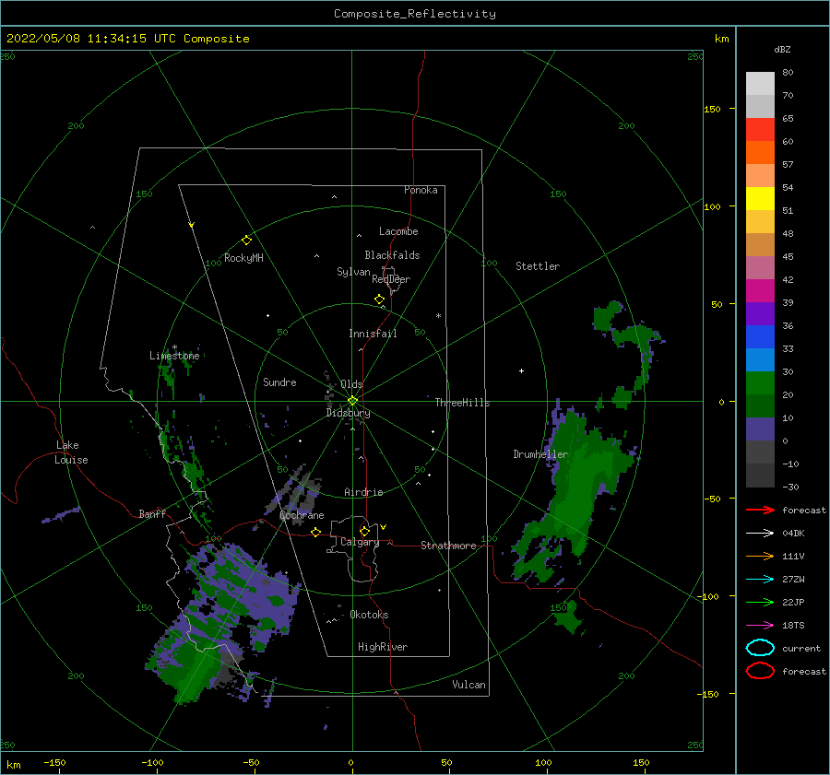Viewport: 830px width, 775px height.
Task: Select the 33 dBZ light blue swatch
Action: coord(760,359)
